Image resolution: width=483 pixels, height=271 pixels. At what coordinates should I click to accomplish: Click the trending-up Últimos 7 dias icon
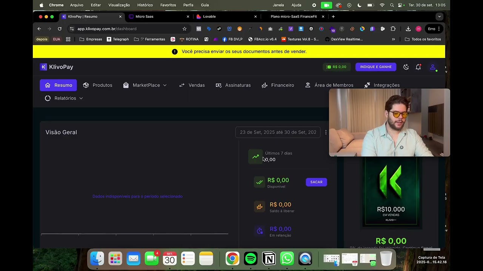(x=255, y=157)
